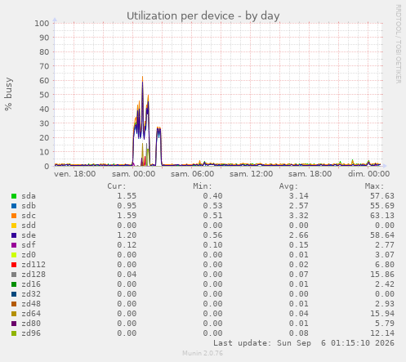The image size is (406, 362).
Task: Select the 'sde' device label
Action: click(x=29, y=235)
